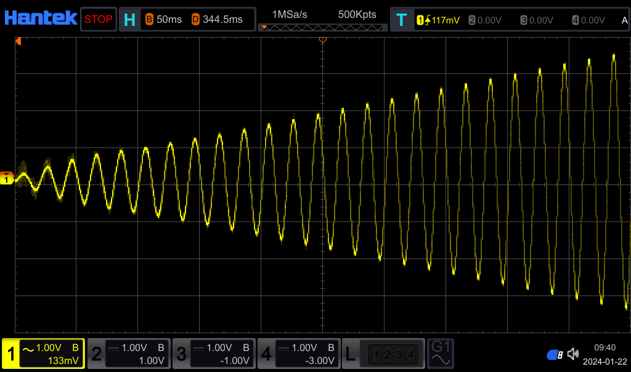Open the 50ms main timebase setting
This screenshot has height=372, width=631.
click(163, 19)
